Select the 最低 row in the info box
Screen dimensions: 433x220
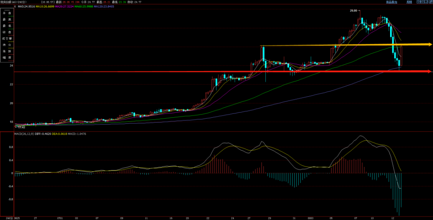7,25
